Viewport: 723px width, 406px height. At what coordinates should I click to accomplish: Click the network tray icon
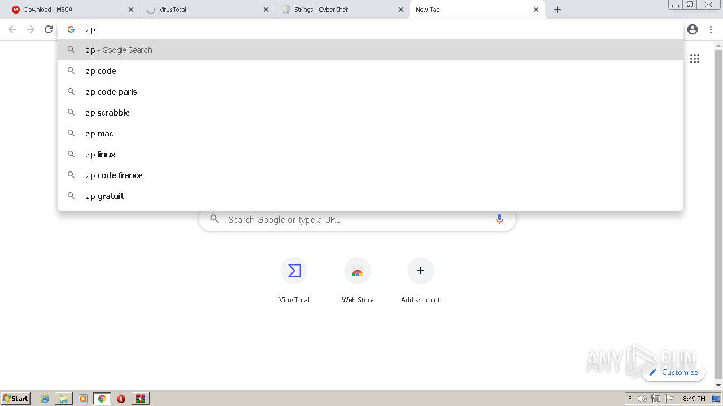[656, 399]
